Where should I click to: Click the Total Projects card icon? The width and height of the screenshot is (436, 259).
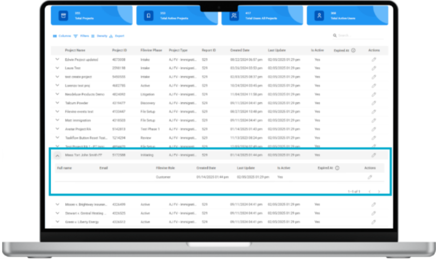pos(63,15)
